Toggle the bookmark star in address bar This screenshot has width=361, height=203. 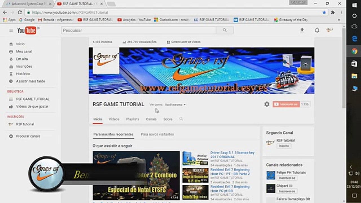click(324, 12)
